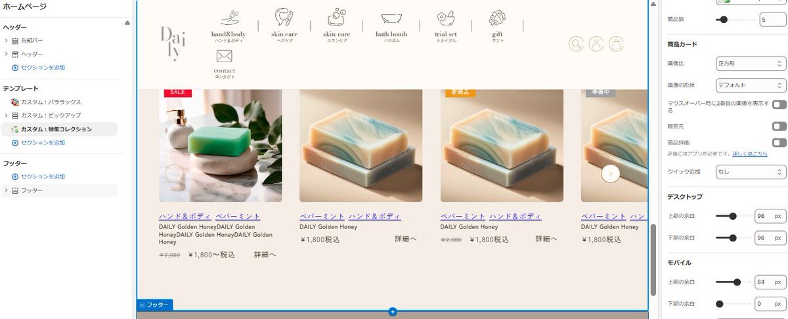788x319 pixels.
Task: Toggle second image on mouseover switch
Action: (779, 104)
